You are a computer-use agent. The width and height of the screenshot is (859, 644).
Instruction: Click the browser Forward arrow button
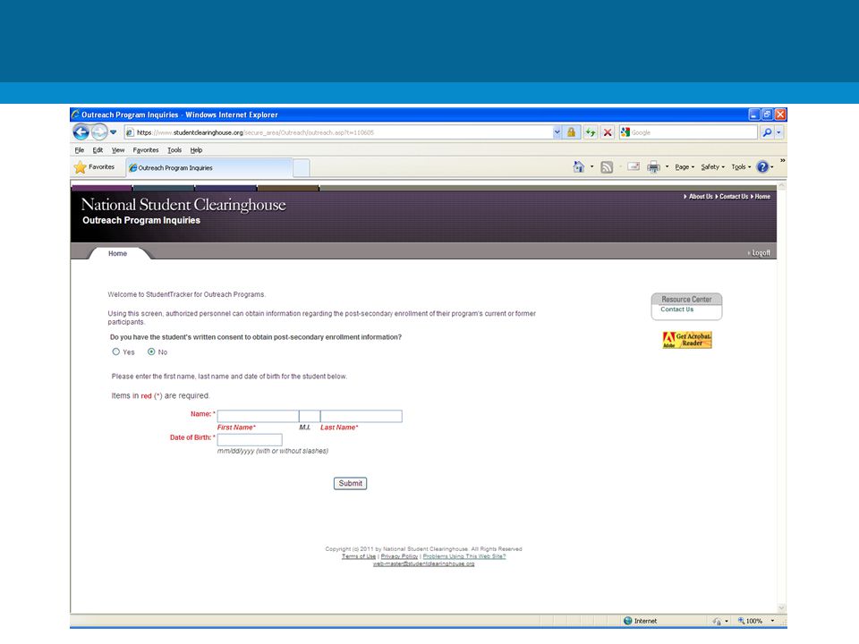[x=99, y=132]
